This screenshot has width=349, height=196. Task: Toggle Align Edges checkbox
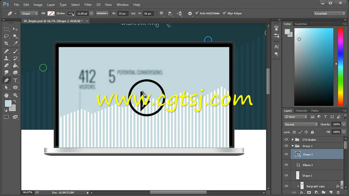[x=224, y=13]
